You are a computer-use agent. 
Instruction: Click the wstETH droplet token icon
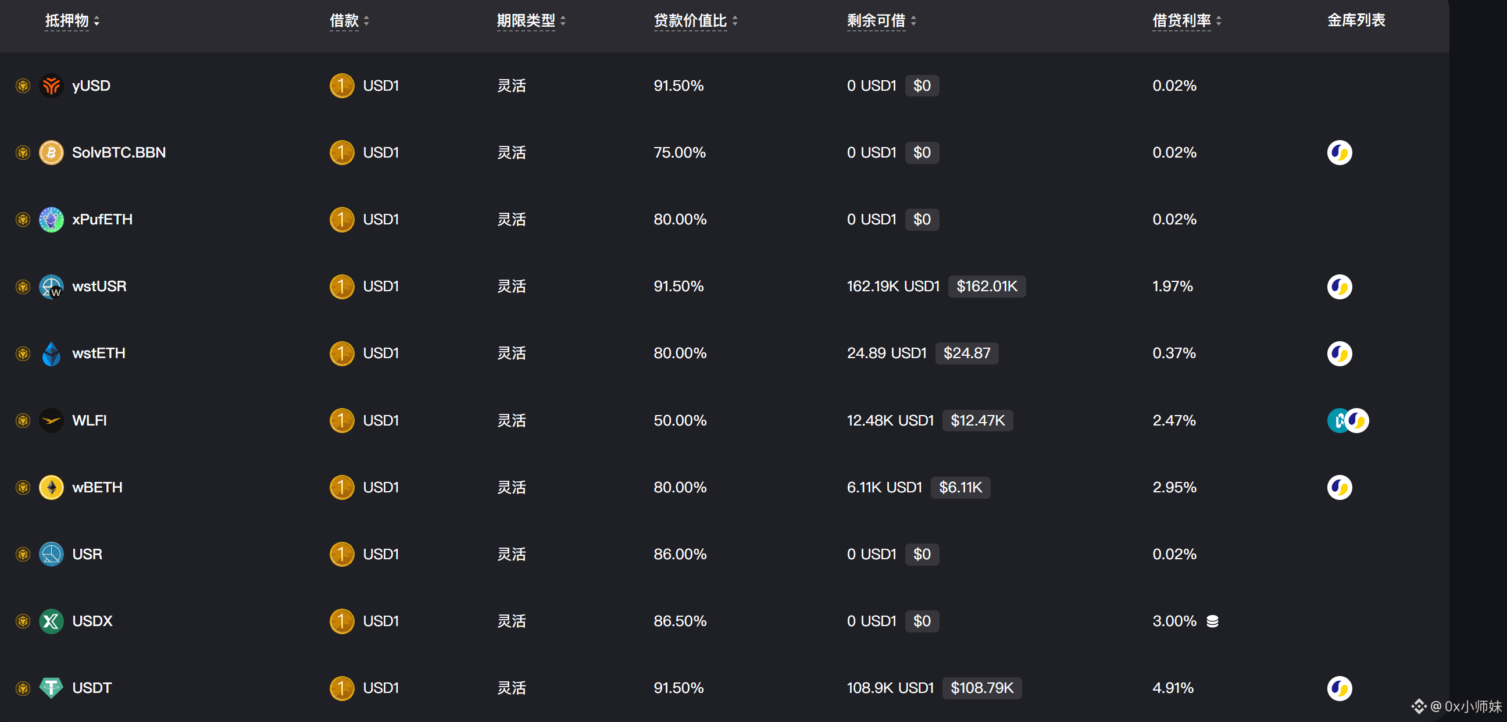(52, 353)
